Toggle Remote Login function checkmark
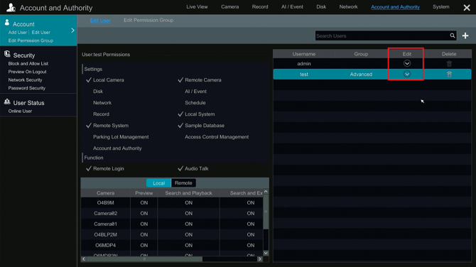476x267 pixels. click(x=89, y=168)
